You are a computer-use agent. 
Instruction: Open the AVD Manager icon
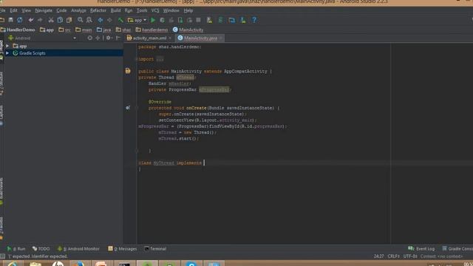209,20
